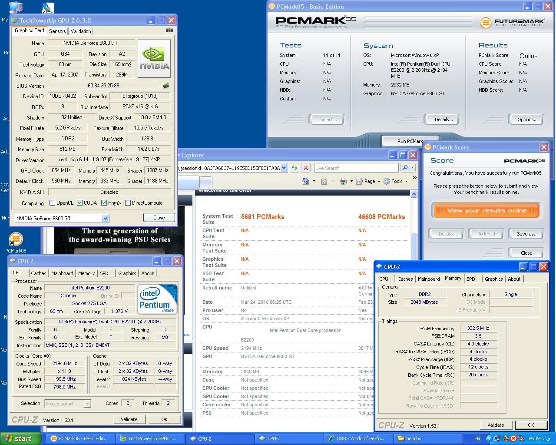Screen dimensions: 556x445
Task: Click the Core Speed 2194.6 MHz value
Action: (64, 363)
